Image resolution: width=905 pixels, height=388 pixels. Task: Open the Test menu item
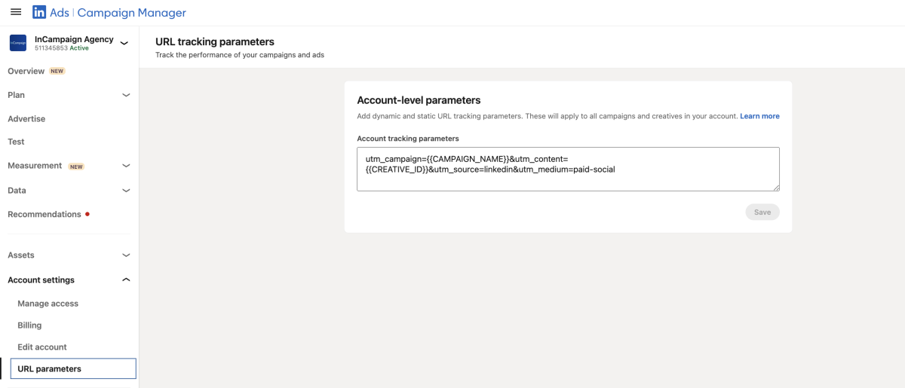(x=16, y=142)
